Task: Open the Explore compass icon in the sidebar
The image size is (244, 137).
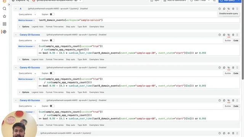Action: [5, 32]
